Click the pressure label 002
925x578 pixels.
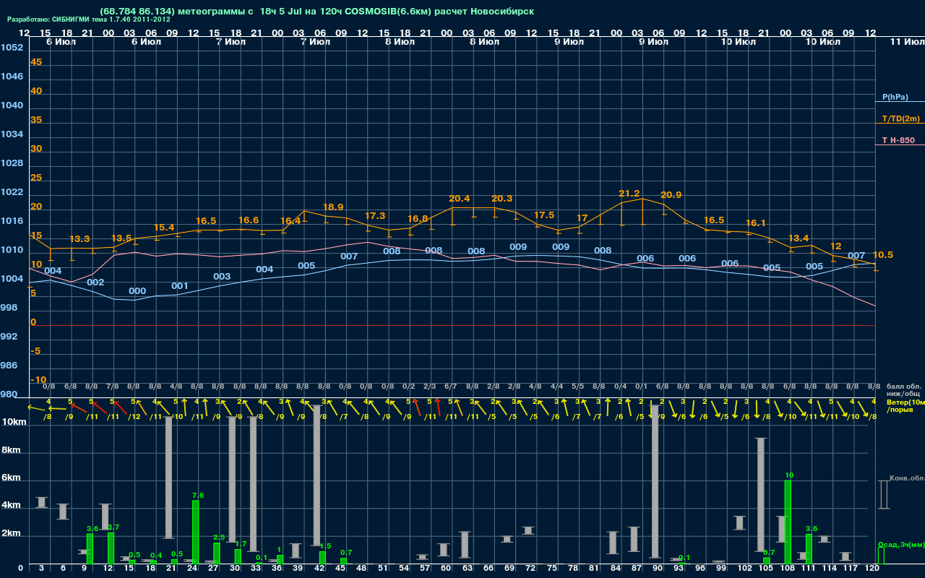(95, 282)
